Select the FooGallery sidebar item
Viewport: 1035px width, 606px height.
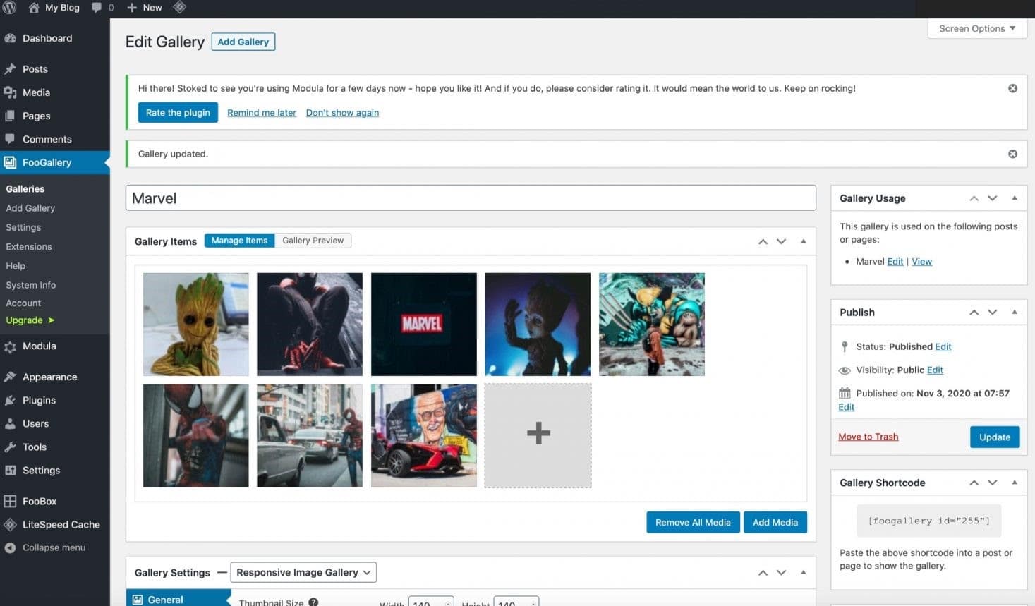point(55,162)
